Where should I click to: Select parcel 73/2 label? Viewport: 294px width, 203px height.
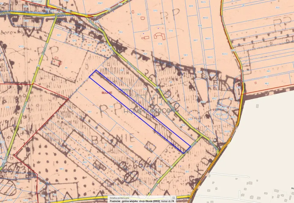111,107
